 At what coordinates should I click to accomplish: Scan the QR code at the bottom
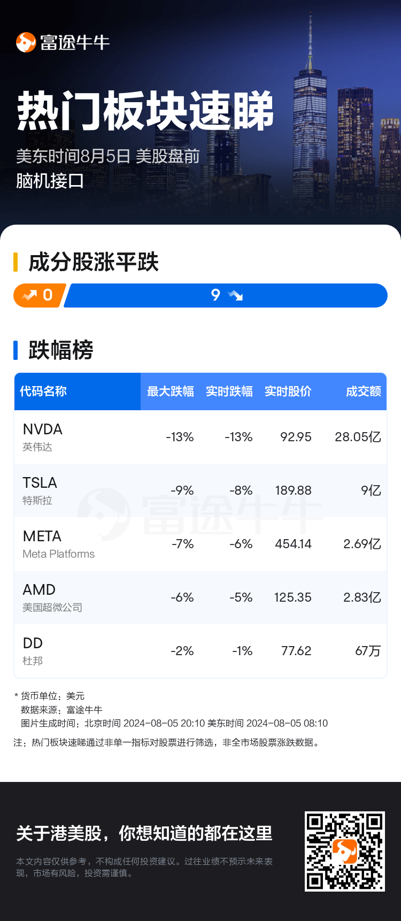click(344, 851)
